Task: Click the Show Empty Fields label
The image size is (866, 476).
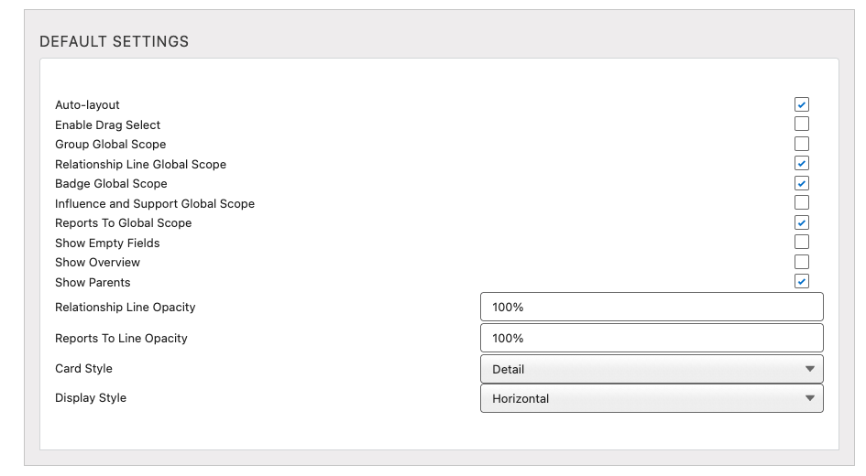Action: coord(107,243)
